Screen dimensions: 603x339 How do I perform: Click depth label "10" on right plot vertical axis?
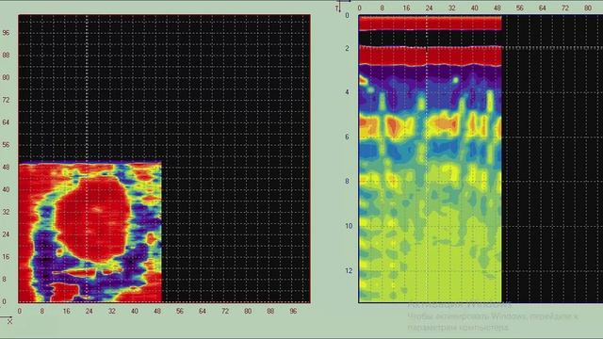pos(349,226)
